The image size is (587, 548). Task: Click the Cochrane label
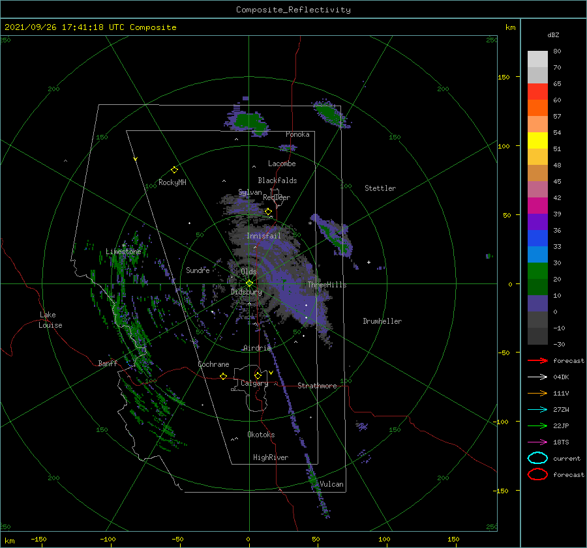point(213,364)
